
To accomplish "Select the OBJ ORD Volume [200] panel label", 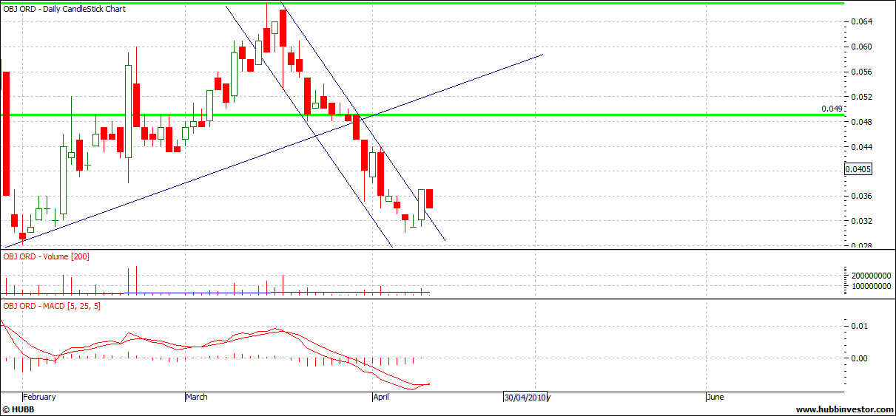I will click(x=47, y=256).
